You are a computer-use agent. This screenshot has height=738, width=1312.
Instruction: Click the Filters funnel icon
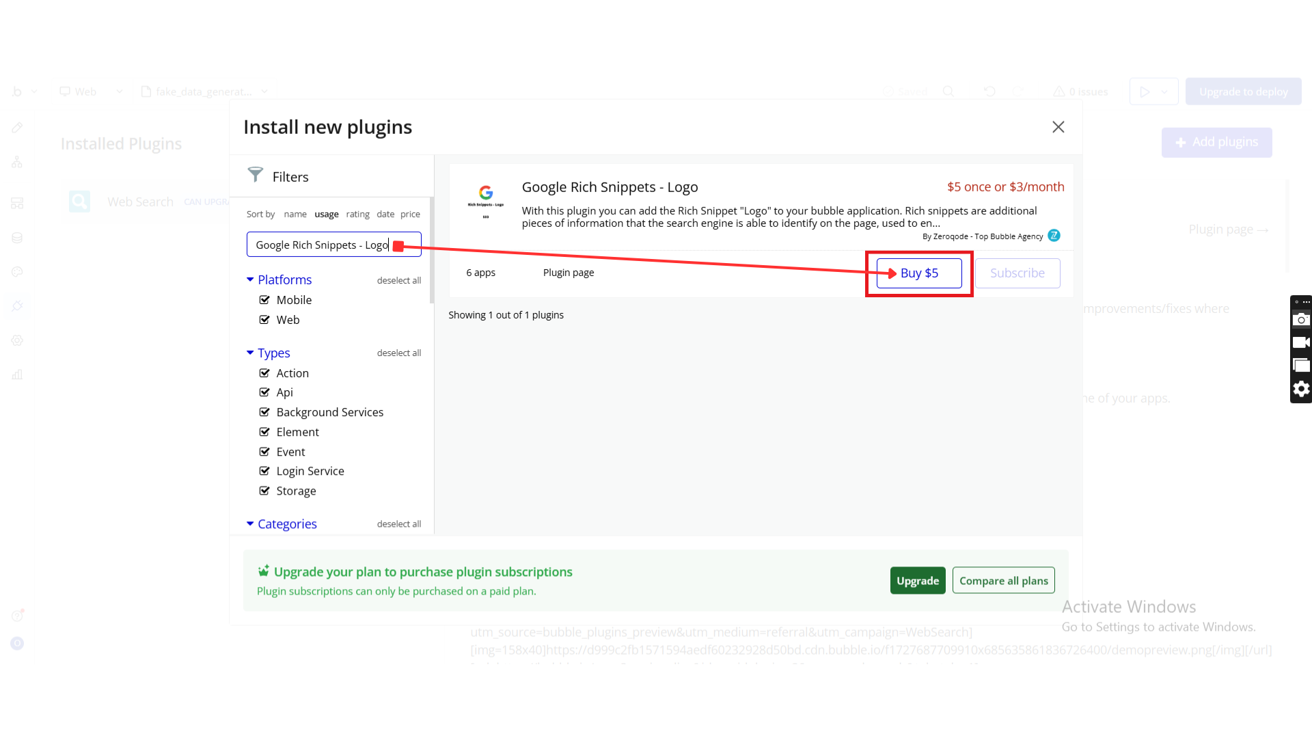[x=255, y=175]
